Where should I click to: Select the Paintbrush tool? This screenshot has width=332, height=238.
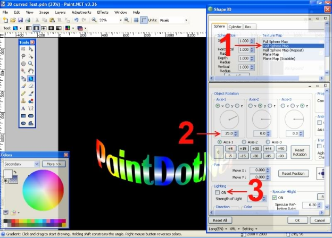tap(23, 86)
